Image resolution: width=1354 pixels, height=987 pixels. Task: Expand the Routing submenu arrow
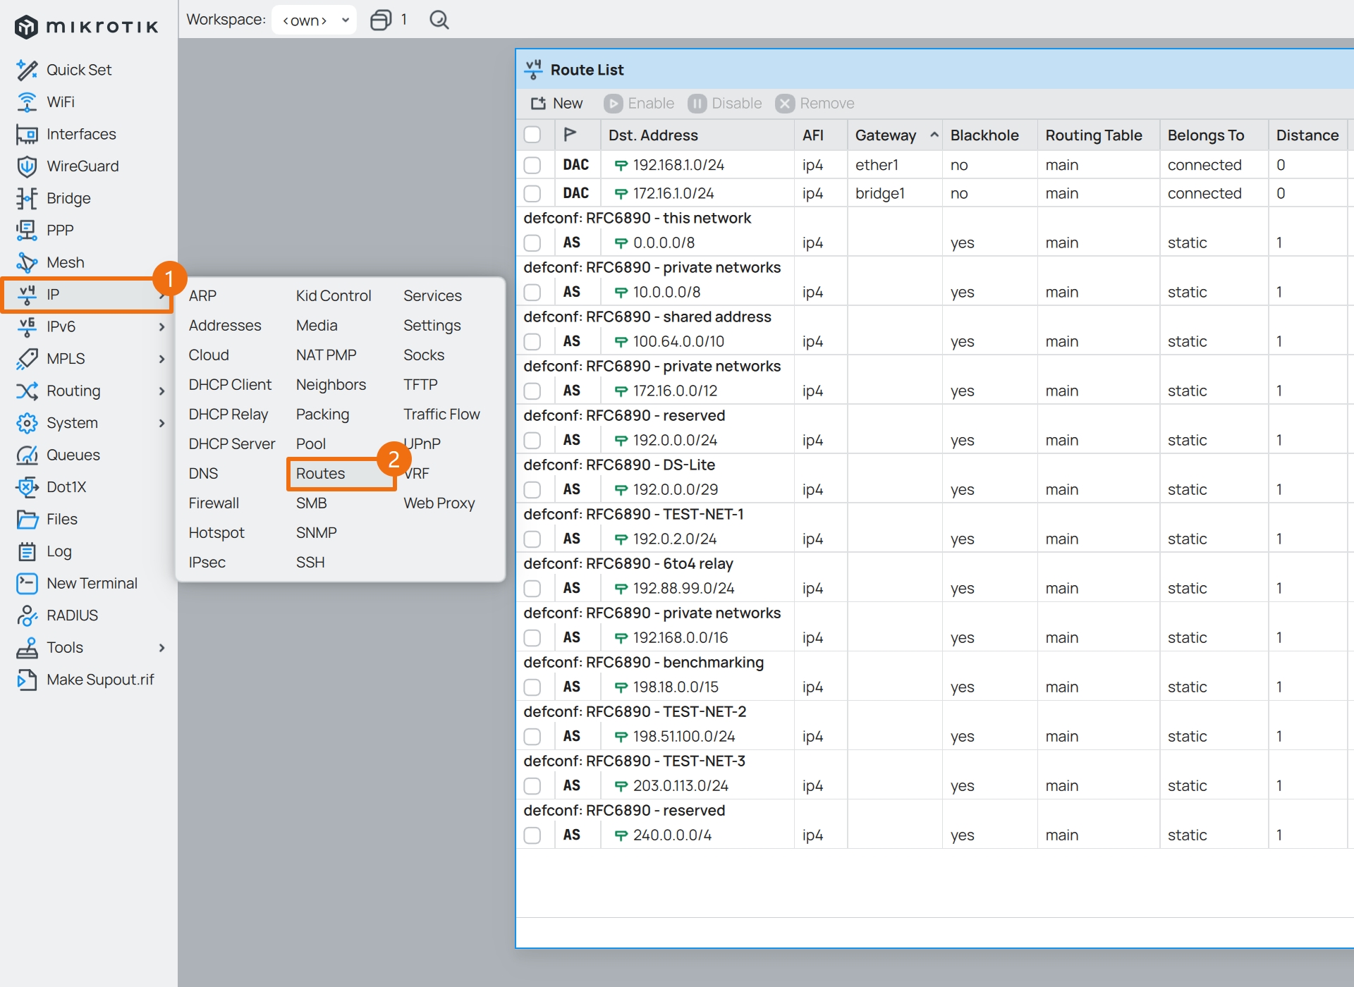(161, 391)
